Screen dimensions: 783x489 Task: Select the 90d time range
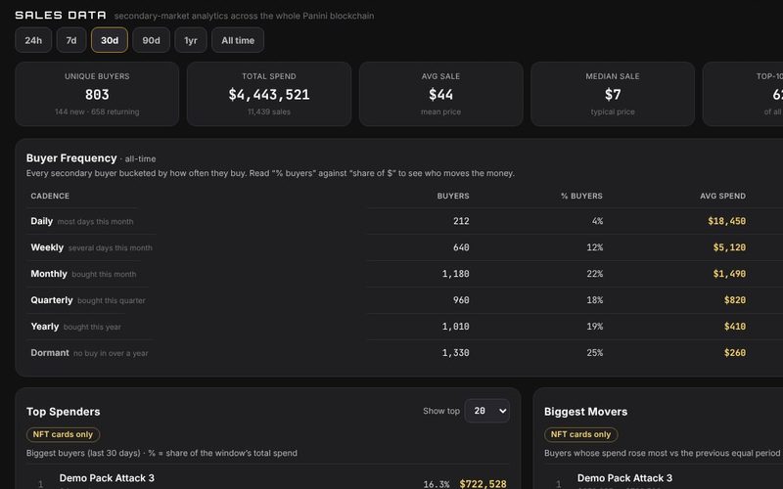[x=152, y=40]
